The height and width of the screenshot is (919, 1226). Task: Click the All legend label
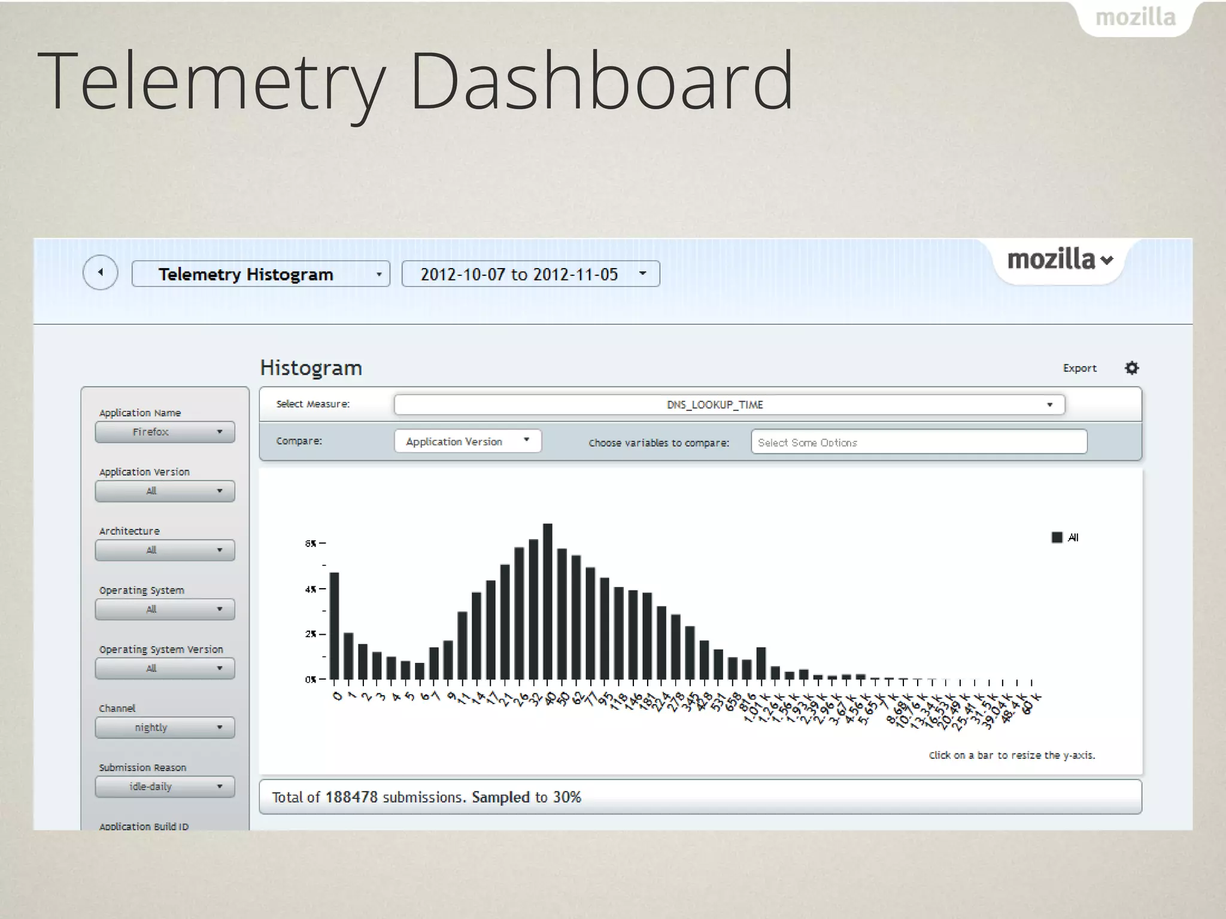click(x=1073, y=537)
